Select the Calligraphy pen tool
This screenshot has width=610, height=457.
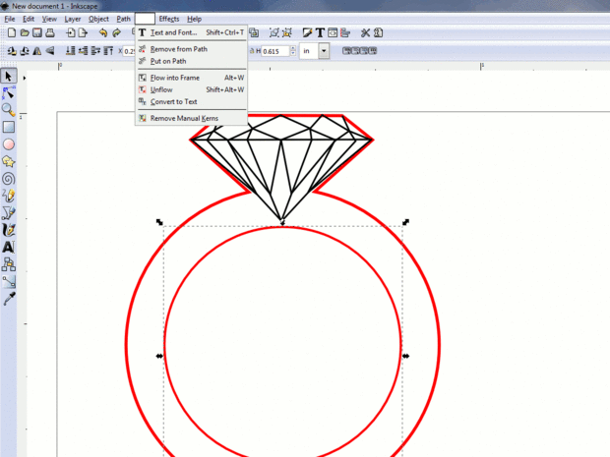click(x=8, y=230)
